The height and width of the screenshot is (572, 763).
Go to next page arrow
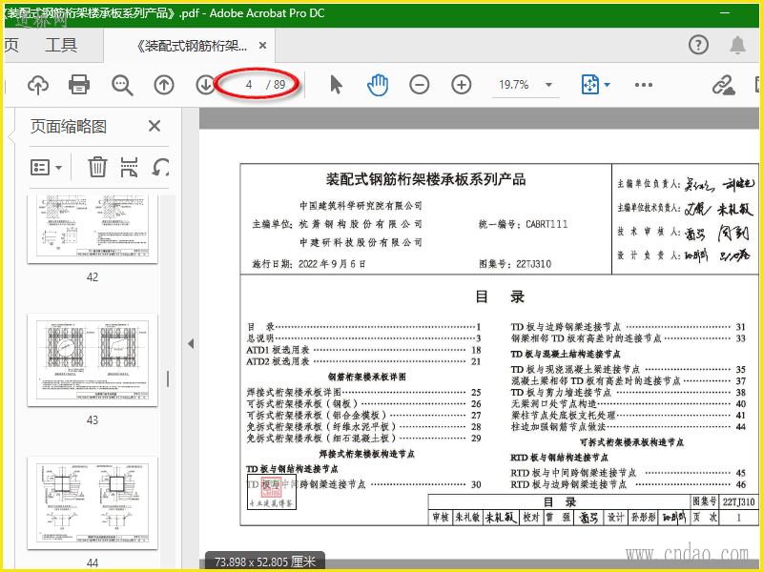tap(205, 85)
